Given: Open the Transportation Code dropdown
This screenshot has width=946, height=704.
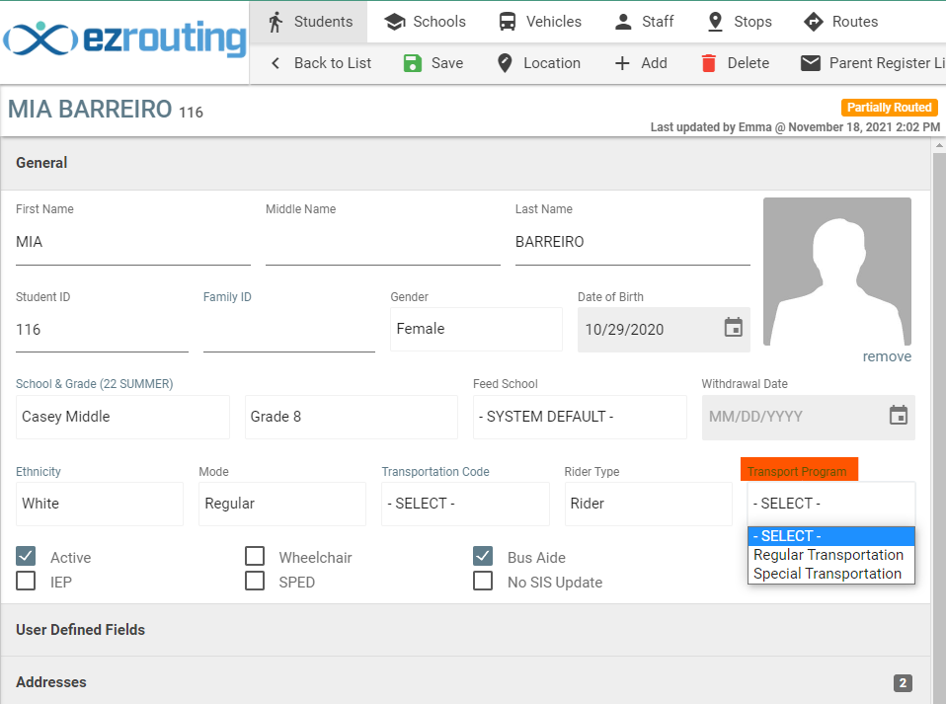Looking at the screenshot, I should pyautogui.click(x=464, y=504).
